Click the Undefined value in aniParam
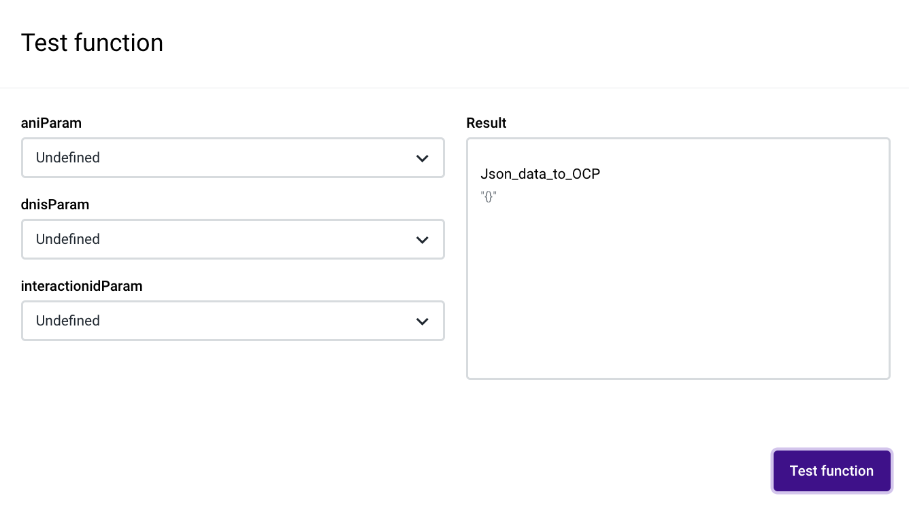909x511 pixels. click(68, 158)
